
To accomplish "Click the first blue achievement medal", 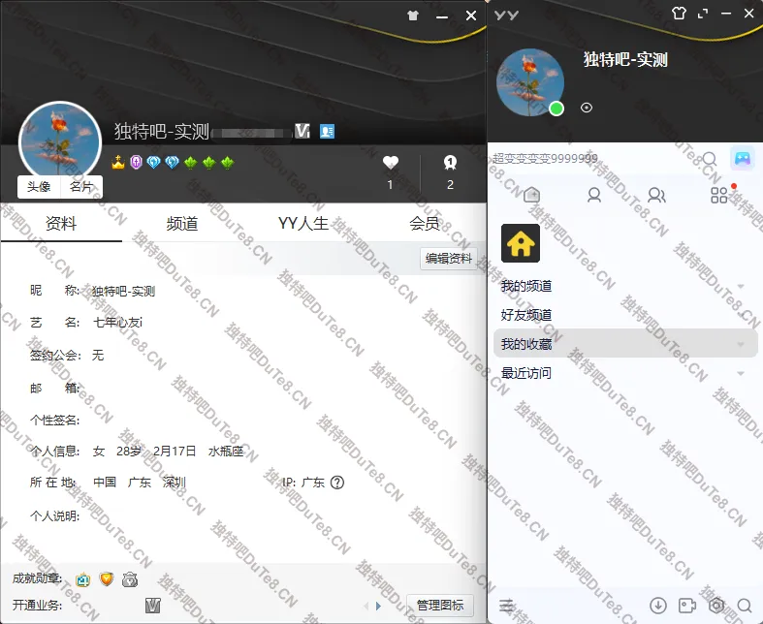I will [83, 579].
